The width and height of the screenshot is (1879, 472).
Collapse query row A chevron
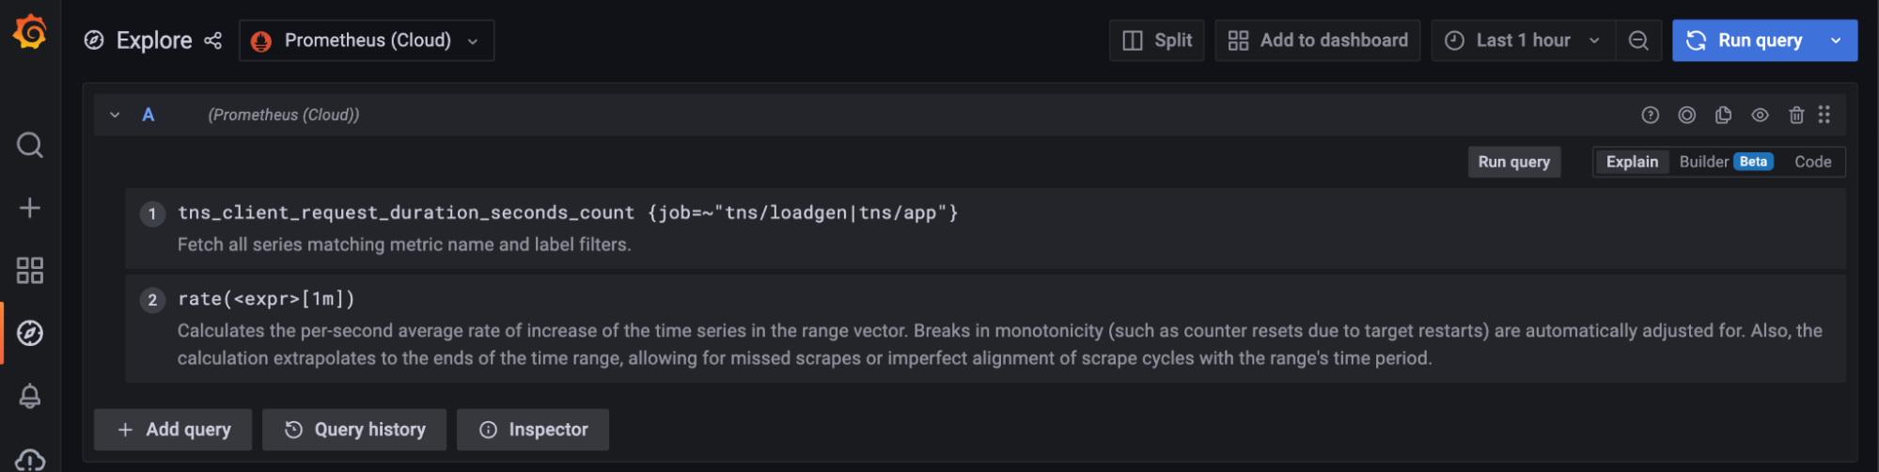point(115,115)
